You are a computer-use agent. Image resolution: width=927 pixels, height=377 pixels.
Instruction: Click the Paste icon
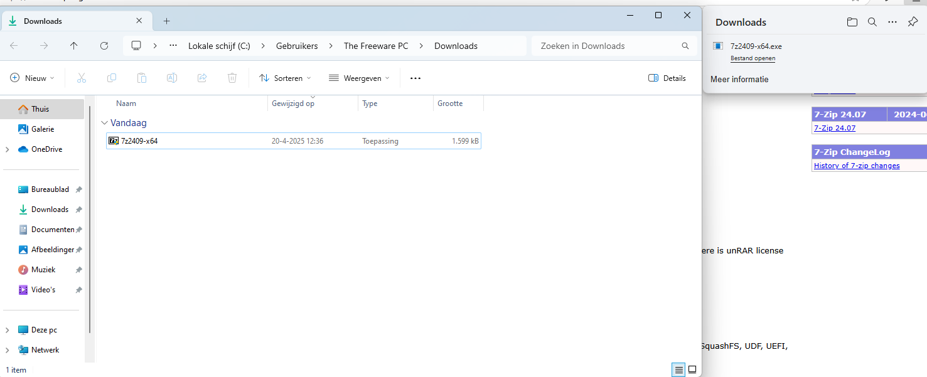point(142,77)
